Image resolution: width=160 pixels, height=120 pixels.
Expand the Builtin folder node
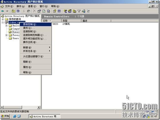[6, 25]
